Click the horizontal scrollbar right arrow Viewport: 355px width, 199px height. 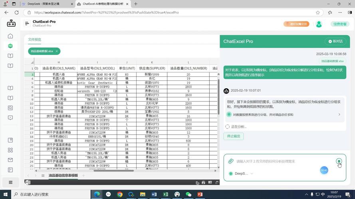215,171
